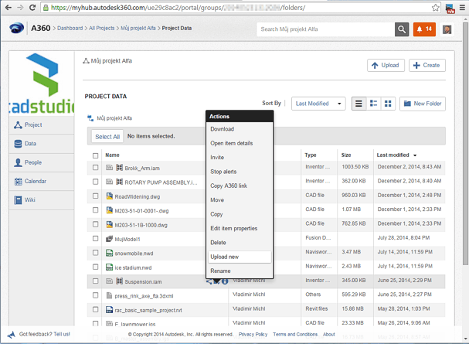Click the New Folder button

(423, 104)
